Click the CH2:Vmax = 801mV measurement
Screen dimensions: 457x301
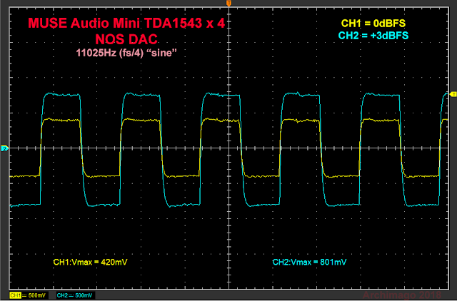point(309,262)
